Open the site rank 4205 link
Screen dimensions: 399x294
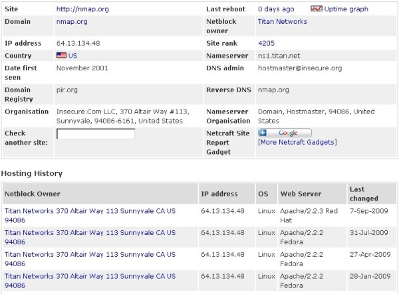click(x=266, y=43)
